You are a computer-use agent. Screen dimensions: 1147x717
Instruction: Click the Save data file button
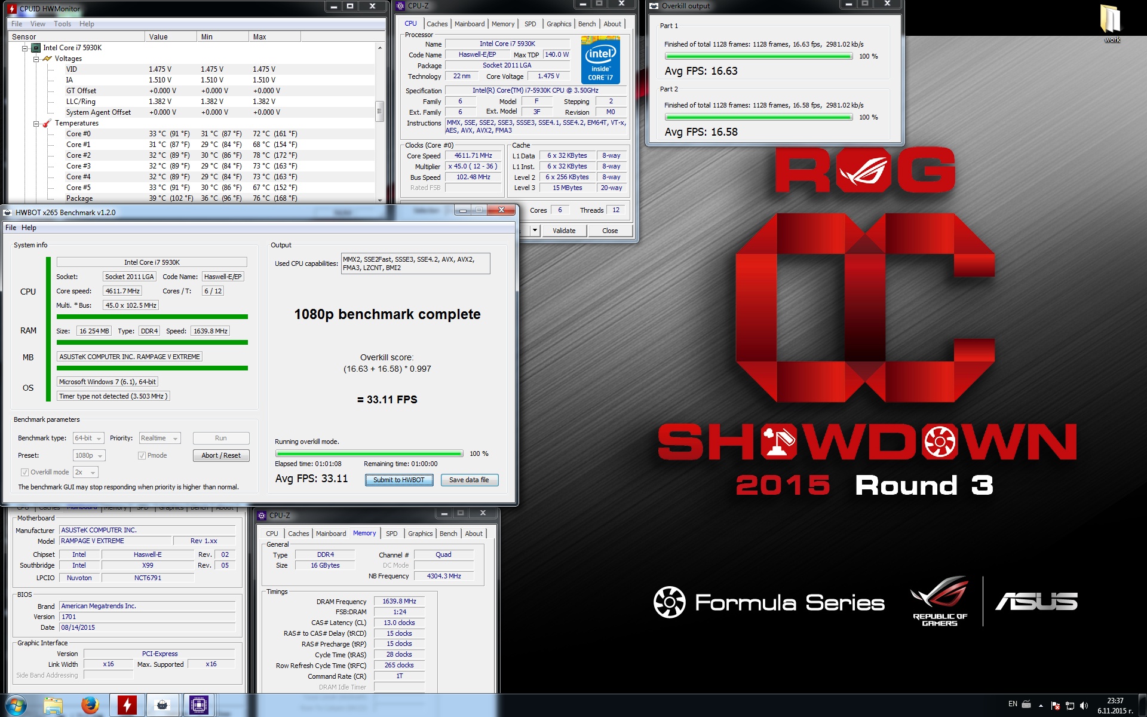click(x=469, y=480)
